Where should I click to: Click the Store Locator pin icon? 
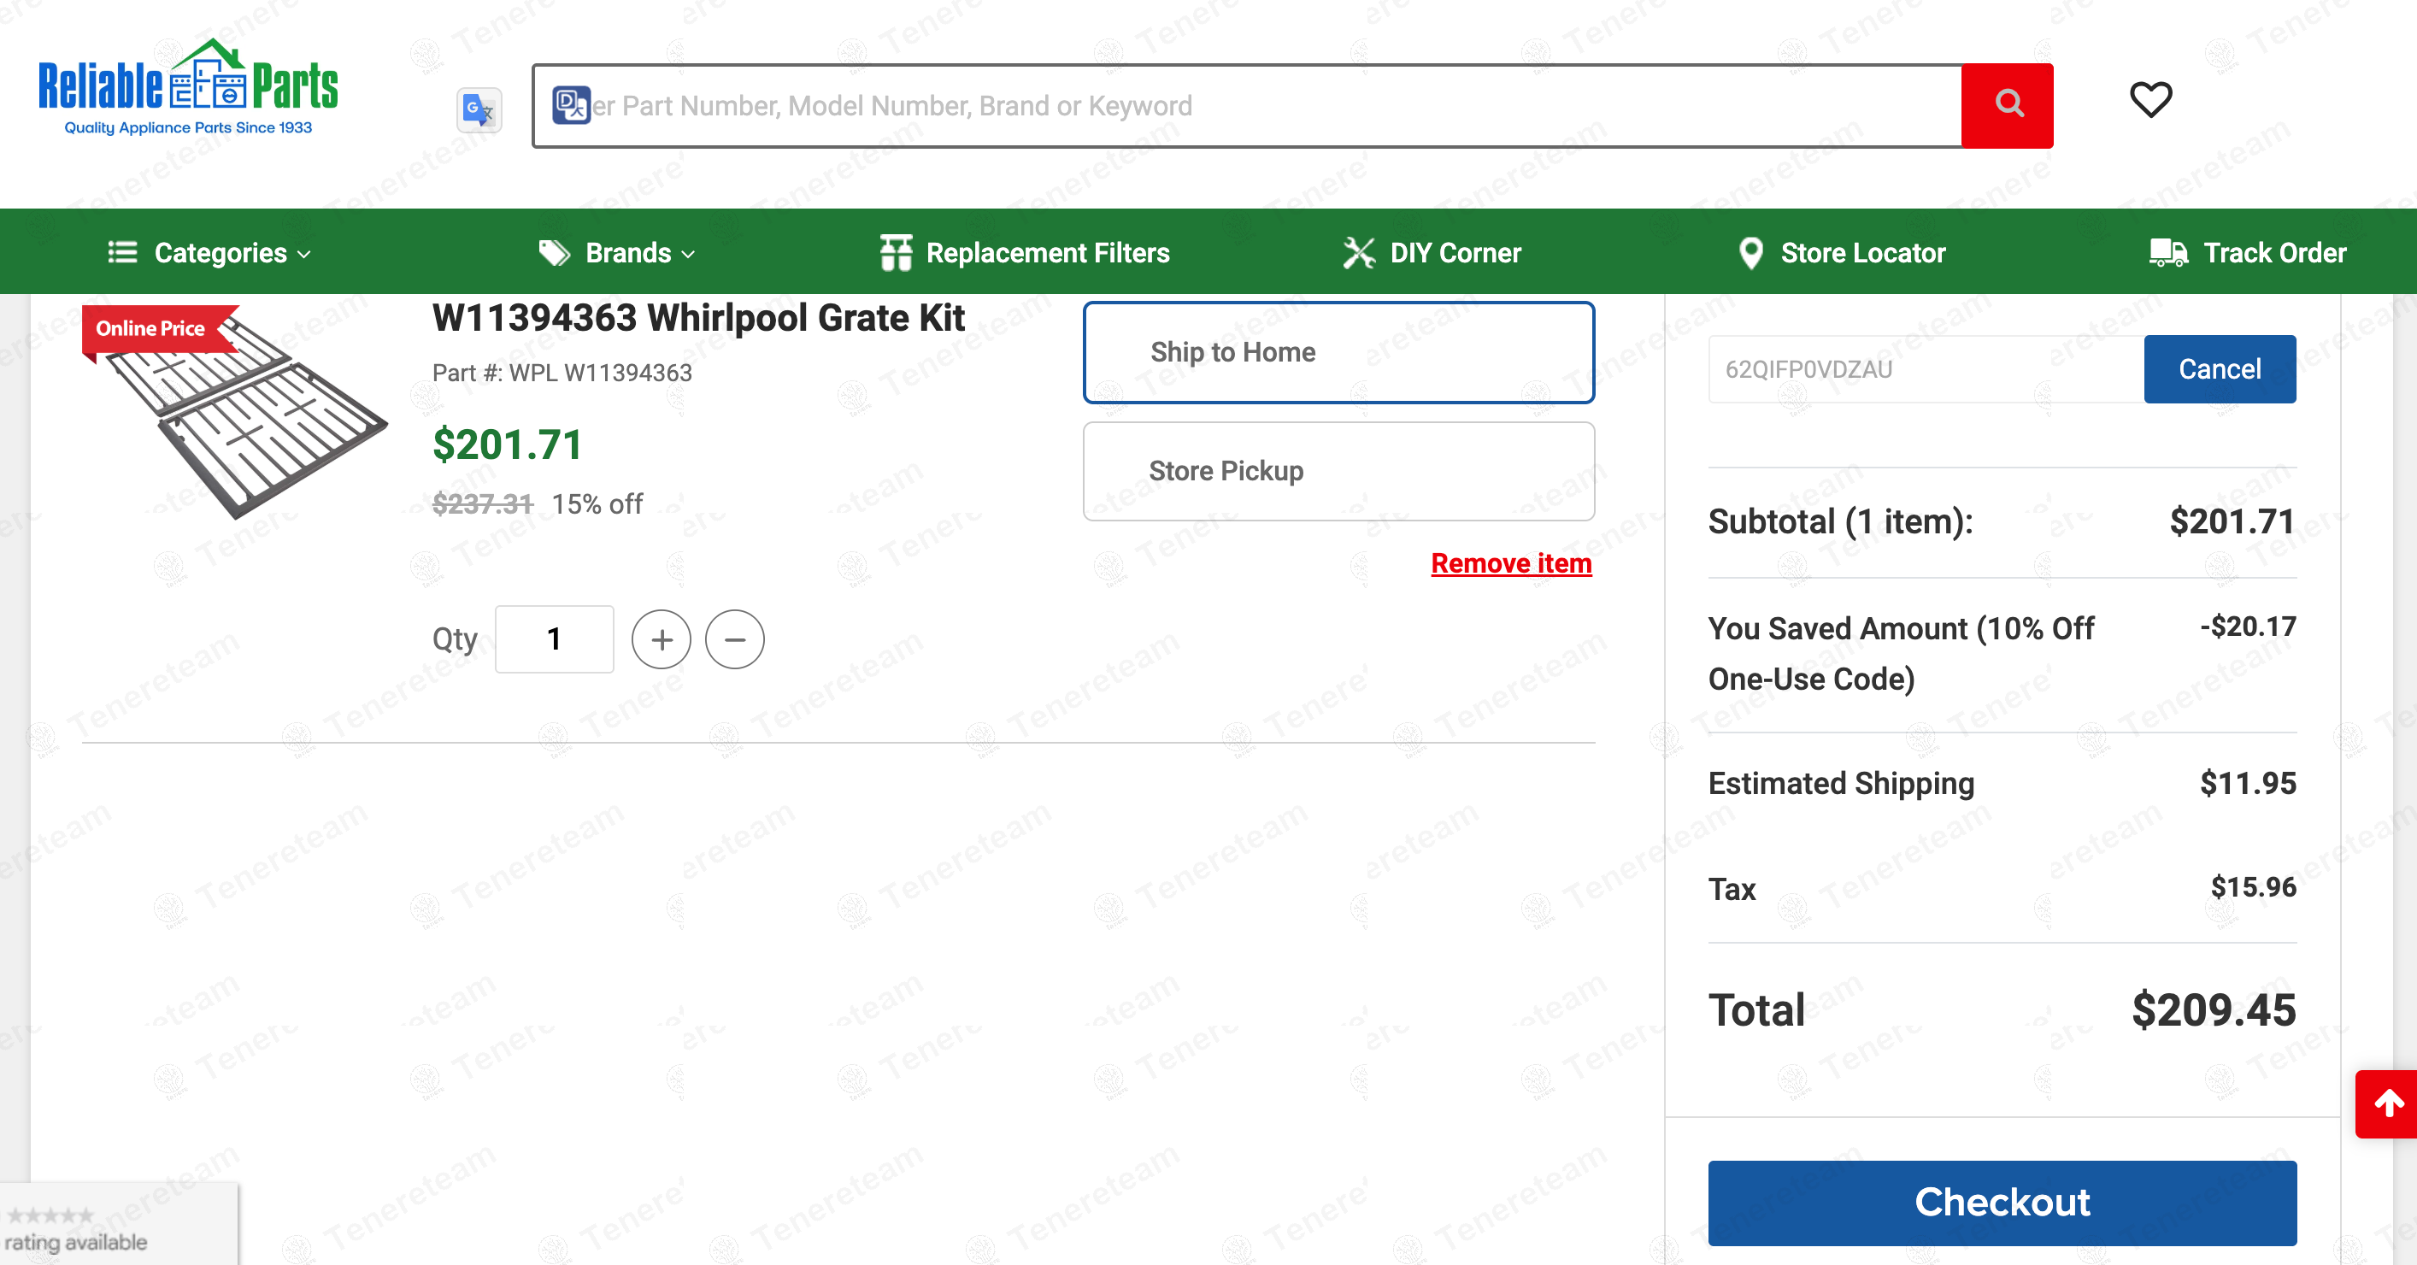[1751, 252]
